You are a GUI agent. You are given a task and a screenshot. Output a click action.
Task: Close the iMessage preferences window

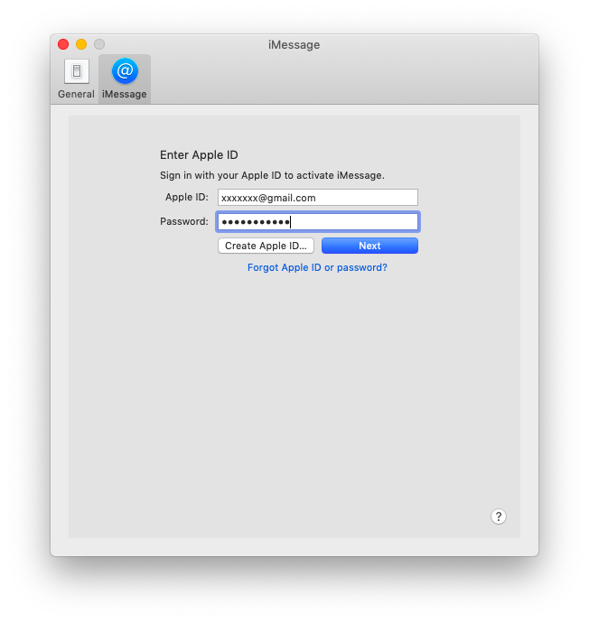pyautogui.click(x=63, y=44)
